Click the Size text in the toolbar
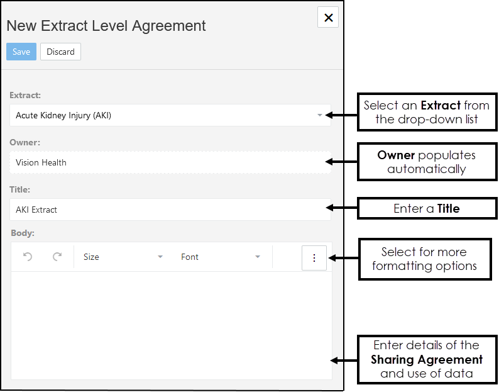 [x=92, y=257]
